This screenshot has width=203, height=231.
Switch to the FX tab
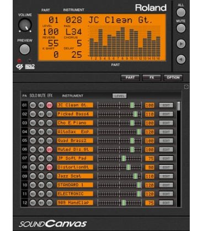[152, 78]
